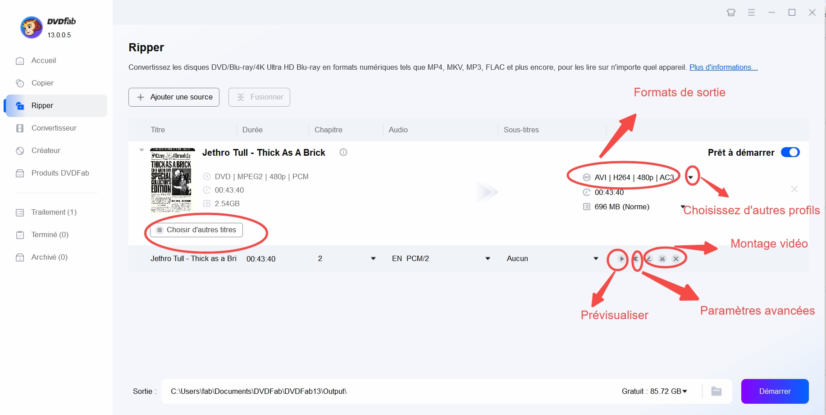Browse output folder with the folder icon
The height and width of the screenshot is (415, 826).
(716, 391)
